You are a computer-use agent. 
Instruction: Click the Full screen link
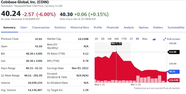(173, 39)
